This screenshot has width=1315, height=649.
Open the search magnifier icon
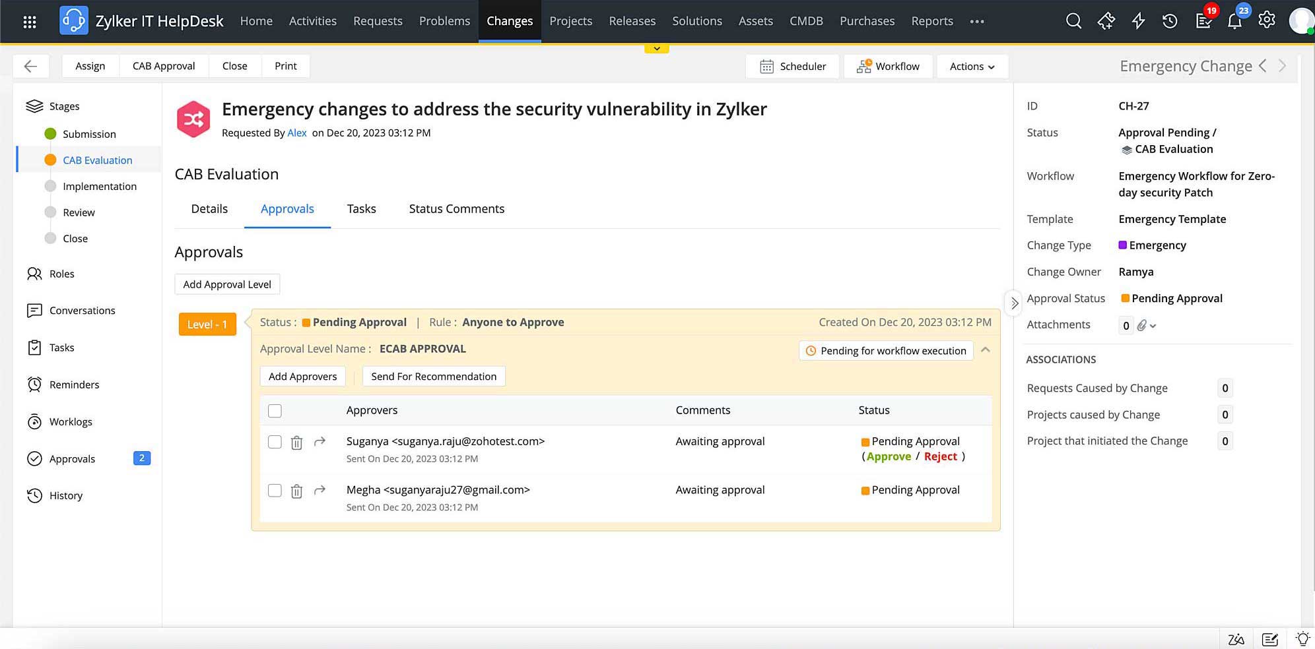coord(1073,21)
